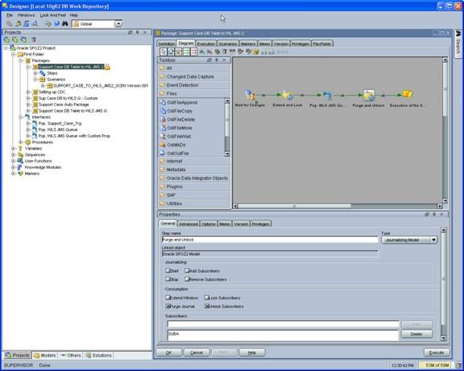This screenshot has height=371, width=464.
Task: Select the Purge and Unlock step icon
Action: point(368,95)
